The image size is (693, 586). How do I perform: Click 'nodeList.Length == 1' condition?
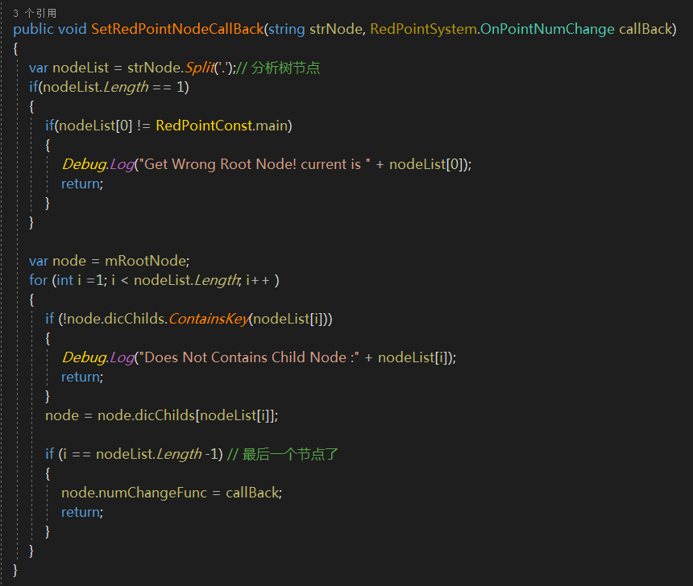[x=114, y=87]
